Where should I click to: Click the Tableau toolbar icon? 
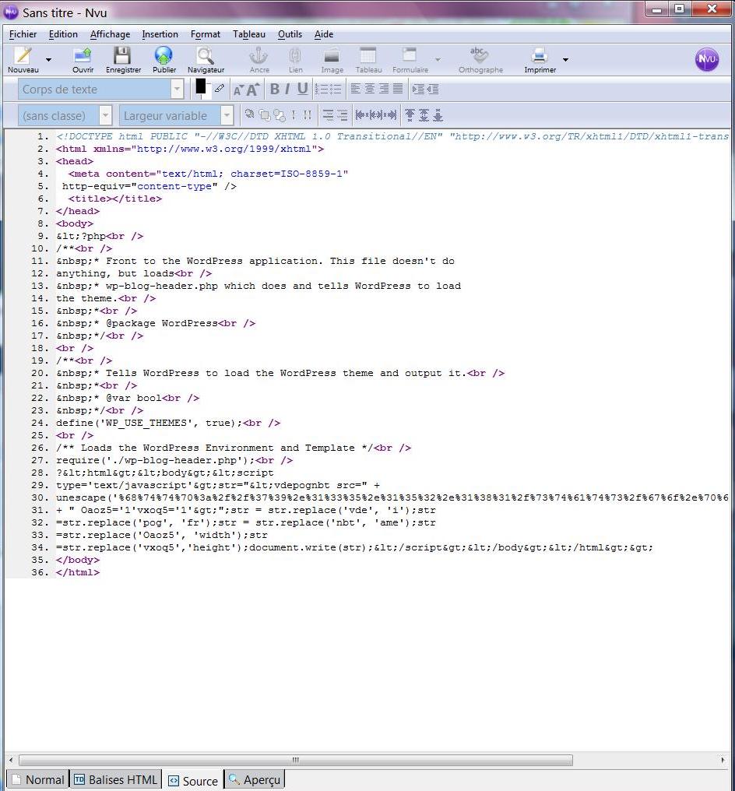click(368, 55)
